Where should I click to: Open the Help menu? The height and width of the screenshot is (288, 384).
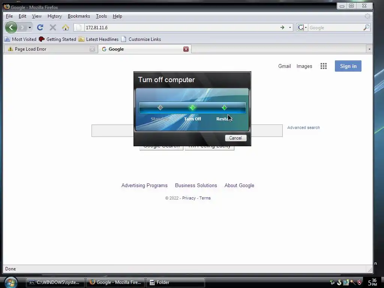coord(117,16)
